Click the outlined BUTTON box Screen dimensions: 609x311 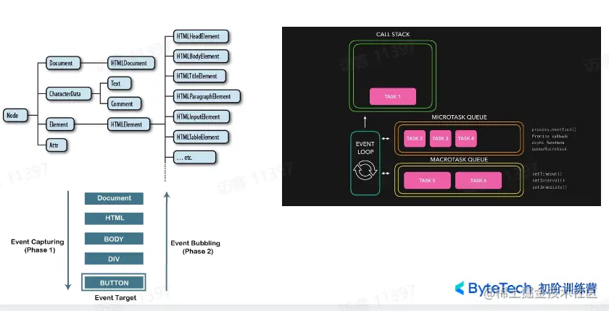tap(114, 282)
